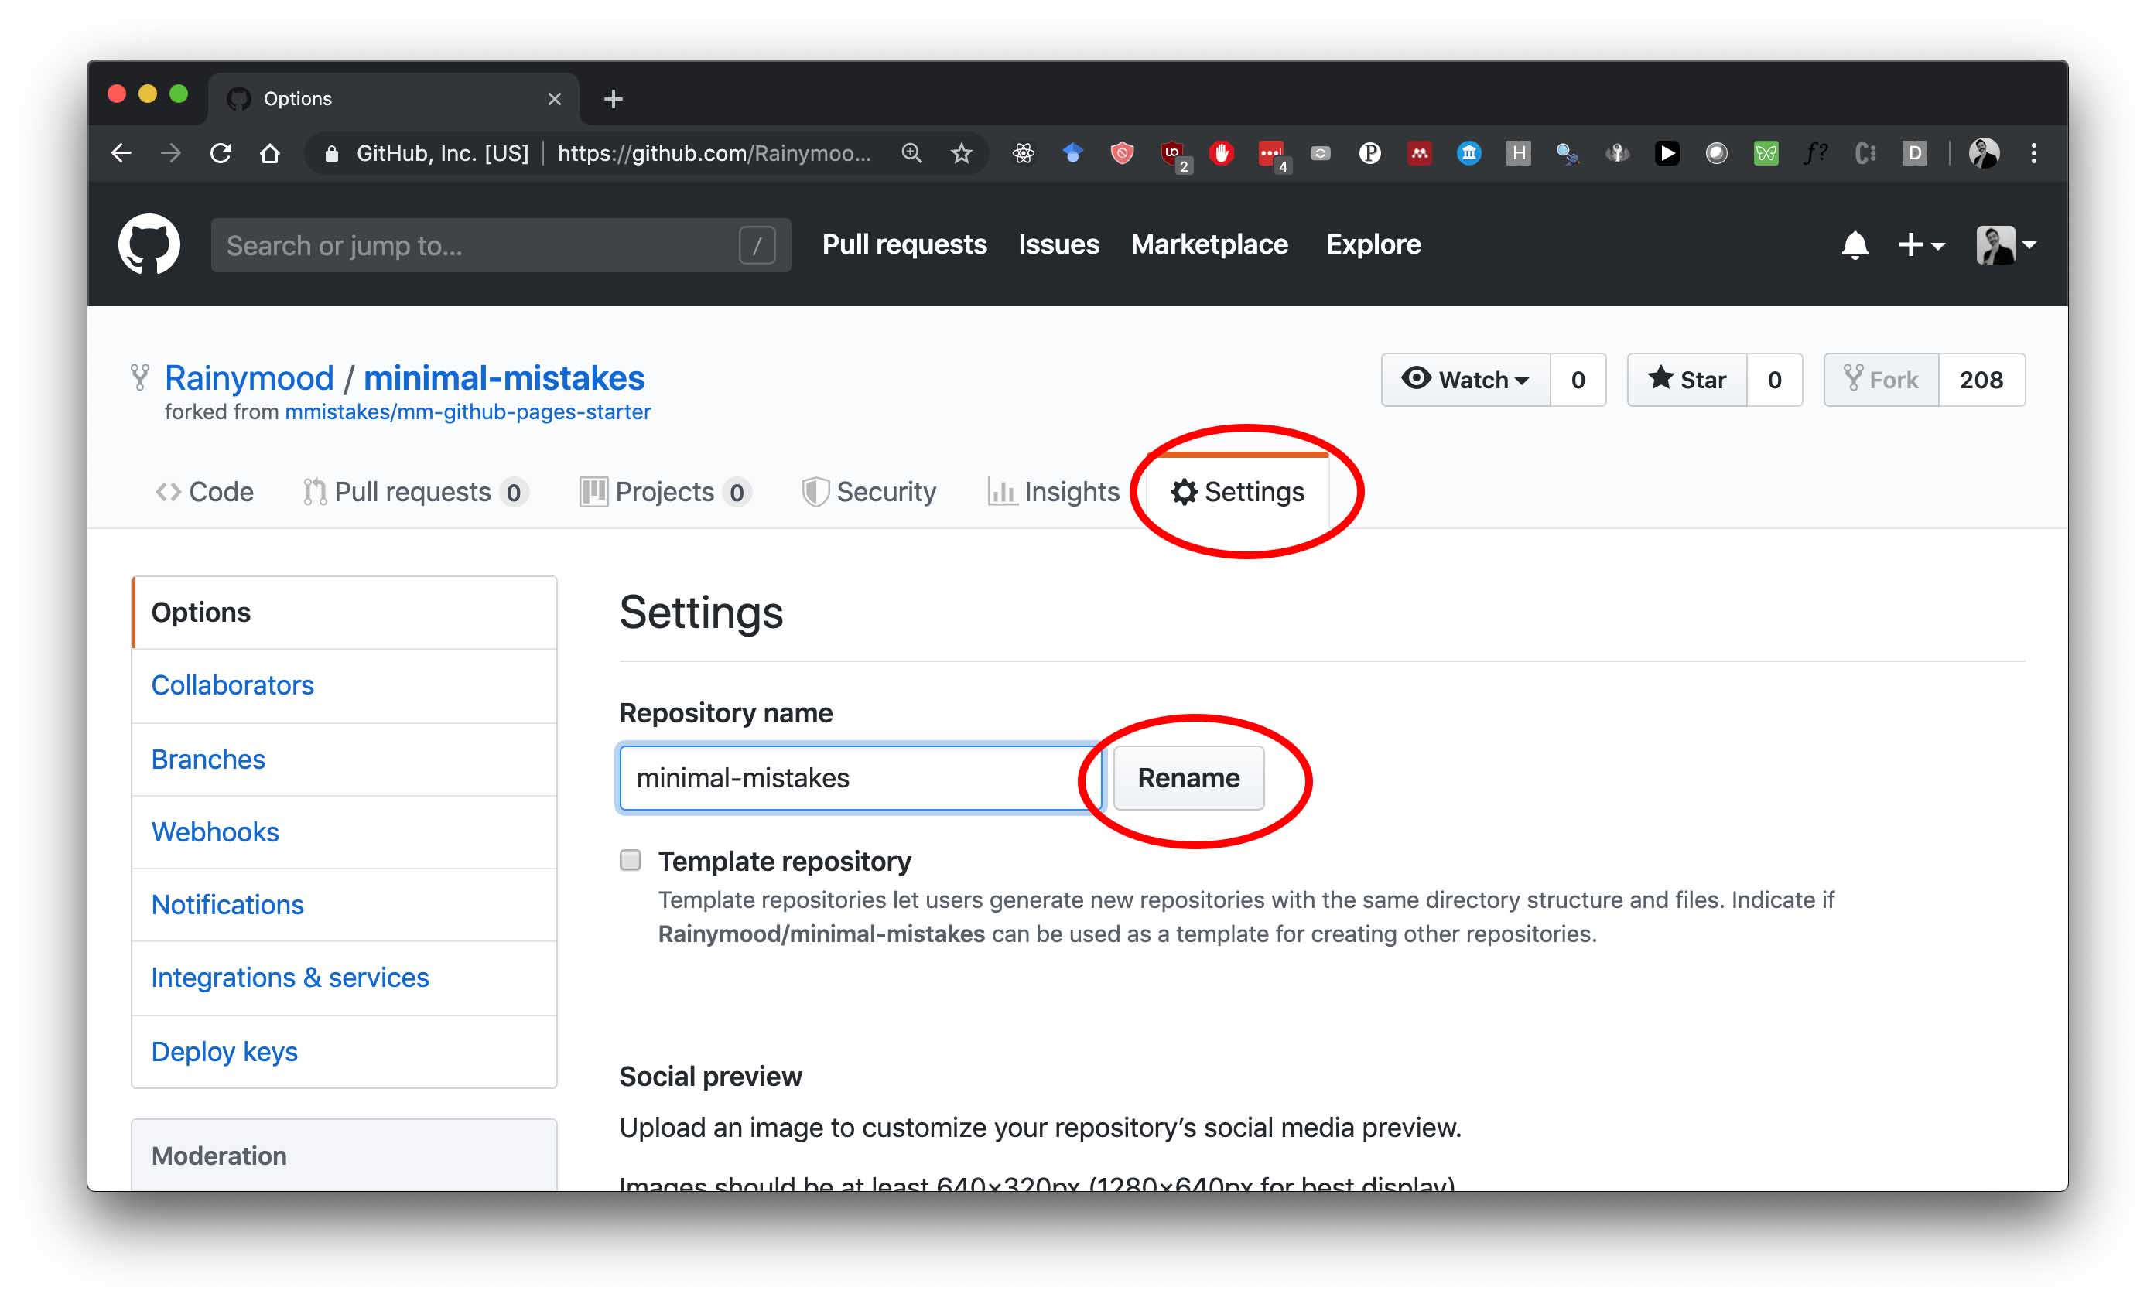
Task: Click the site lock icon in address bar
Action: [331, 154]
